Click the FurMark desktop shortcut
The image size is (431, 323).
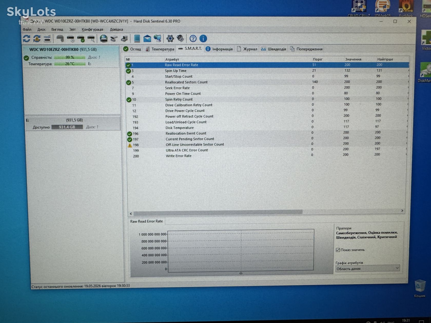click(x=406, y=8)
